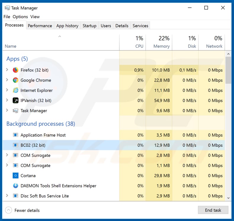Open the Options menu
This screenshot has height=221, width=234.
coord(20,17)
